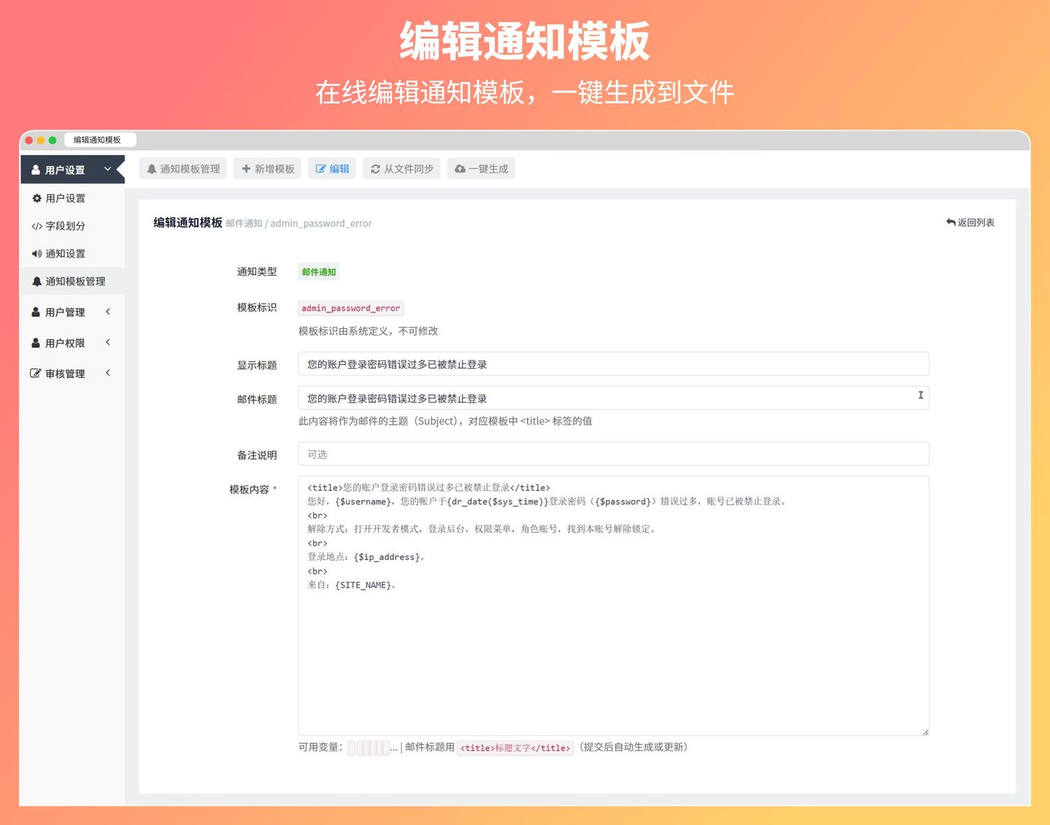Image resolution: width=1050 pixels, height=825 pixels.
Task: Click inside the 模板内容 textarea
Action: 613,606
